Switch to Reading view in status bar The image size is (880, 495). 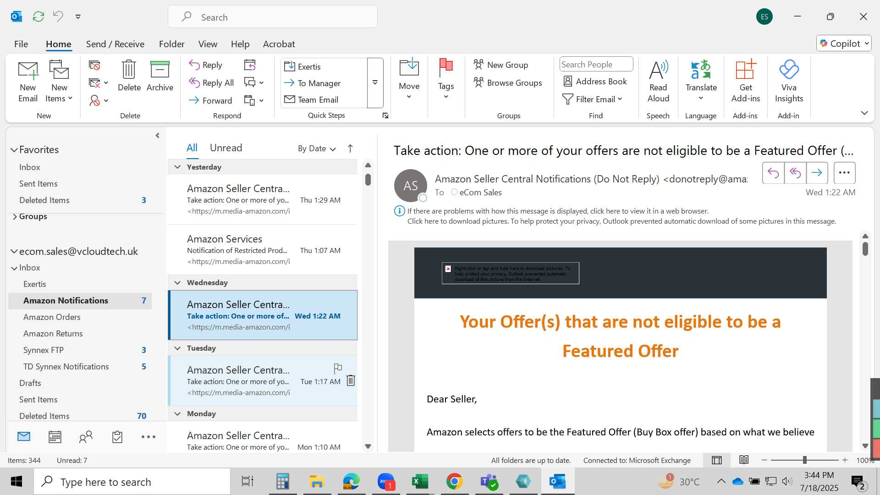click(744, 460)
